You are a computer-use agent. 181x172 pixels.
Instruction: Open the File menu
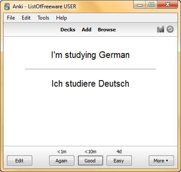tap(11, 18)
